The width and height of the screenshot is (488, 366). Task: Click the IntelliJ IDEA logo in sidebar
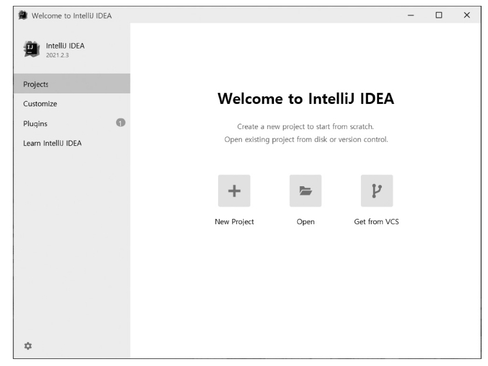coord(31,49)
